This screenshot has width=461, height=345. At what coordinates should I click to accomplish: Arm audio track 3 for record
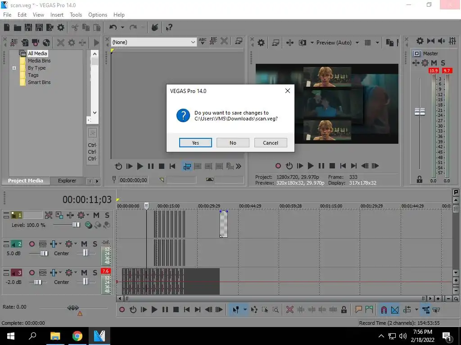point(32,273)
